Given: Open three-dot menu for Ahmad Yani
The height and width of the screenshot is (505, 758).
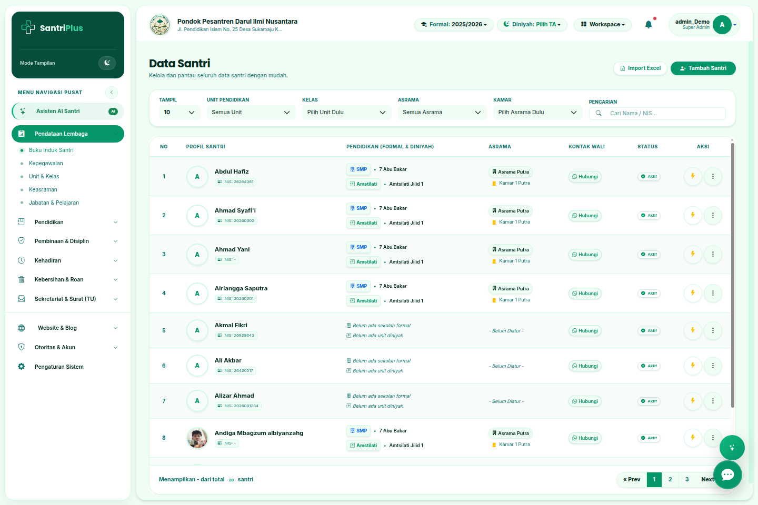Looking at the screenshot, I should pos(713,254).
